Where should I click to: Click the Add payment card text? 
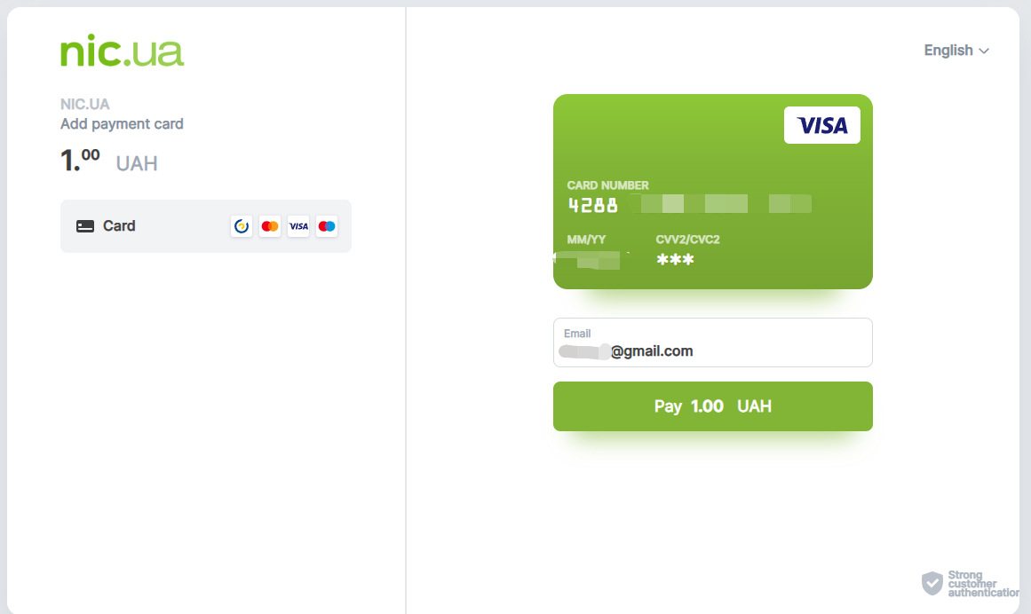click(x=122, y=124)
